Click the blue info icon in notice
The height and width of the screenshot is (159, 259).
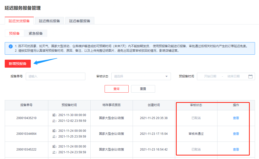11,46
